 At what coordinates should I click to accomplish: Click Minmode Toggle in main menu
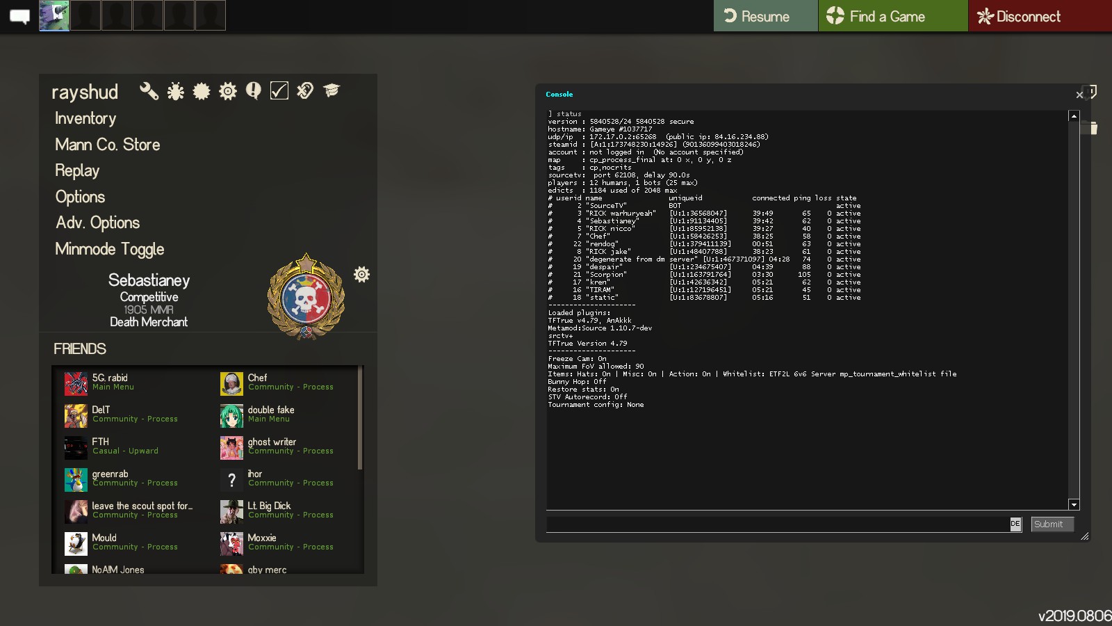click(x=110, y=249)
